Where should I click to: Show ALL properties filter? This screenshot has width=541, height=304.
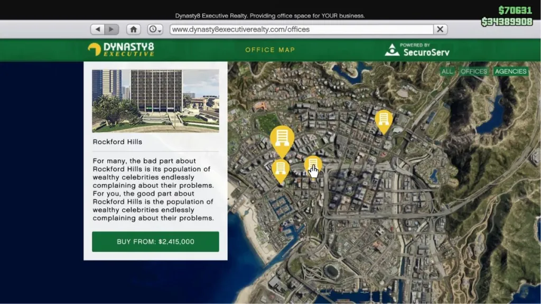pyautogui.click(x=447, y=71)
